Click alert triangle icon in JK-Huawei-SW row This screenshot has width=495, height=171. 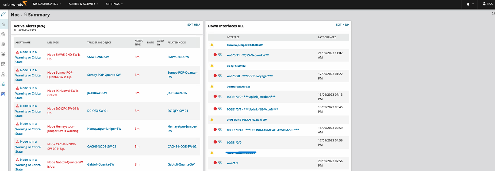(17, 88)
